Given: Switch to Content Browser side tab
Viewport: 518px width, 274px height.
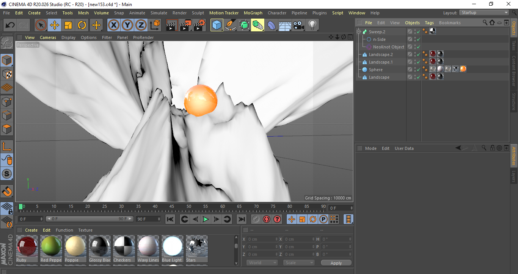Looking at the screenshot, I should pyautogui.click(x=514, y=71).
